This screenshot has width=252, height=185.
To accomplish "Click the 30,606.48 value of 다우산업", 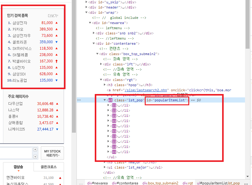I will [45, 104].
